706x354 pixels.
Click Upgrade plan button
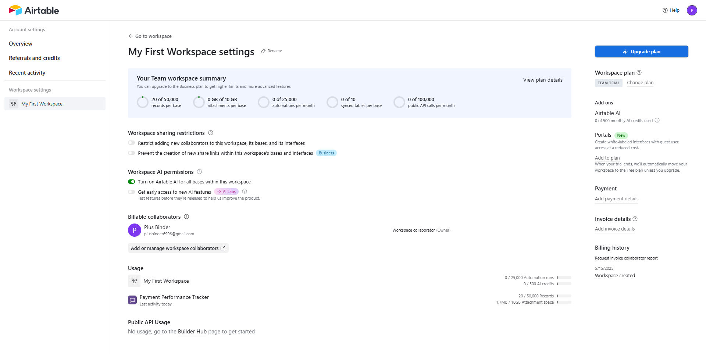coord(642,51)
